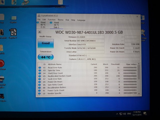Click the Attribute Name column header
160x120 pixels.
pyautogui.click(x=54, y=64)
